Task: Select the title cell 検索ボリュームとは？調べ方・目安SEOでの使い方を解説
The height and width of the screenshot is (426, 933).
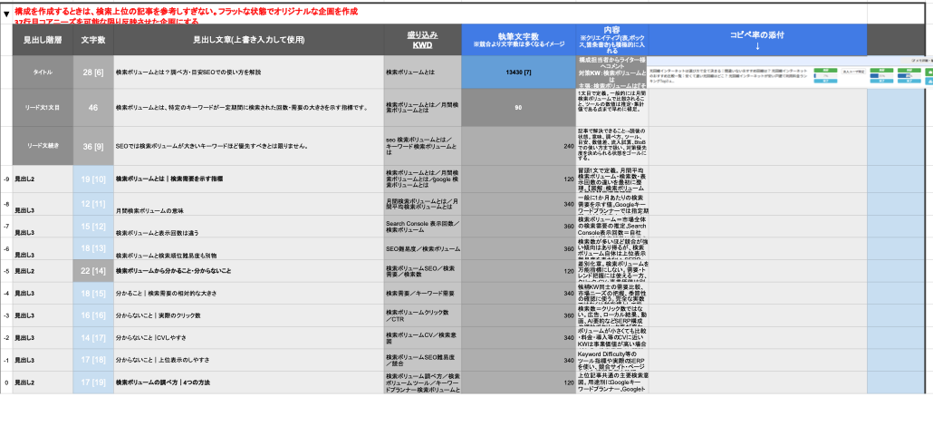Action: (x=249, y=73)
